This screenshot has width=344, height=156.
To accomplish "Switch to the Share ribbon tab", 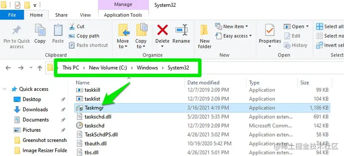I will click(x=61, y=15).
